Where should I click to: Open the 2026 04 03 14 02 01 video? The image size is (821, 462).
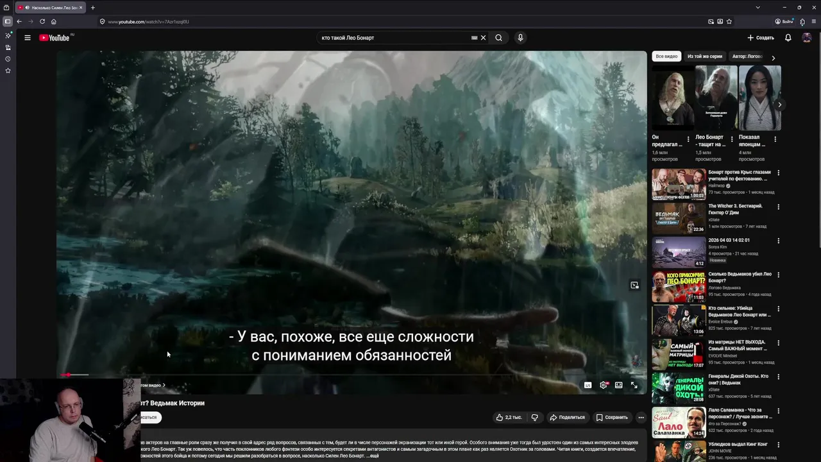click(x=679, y=252)
